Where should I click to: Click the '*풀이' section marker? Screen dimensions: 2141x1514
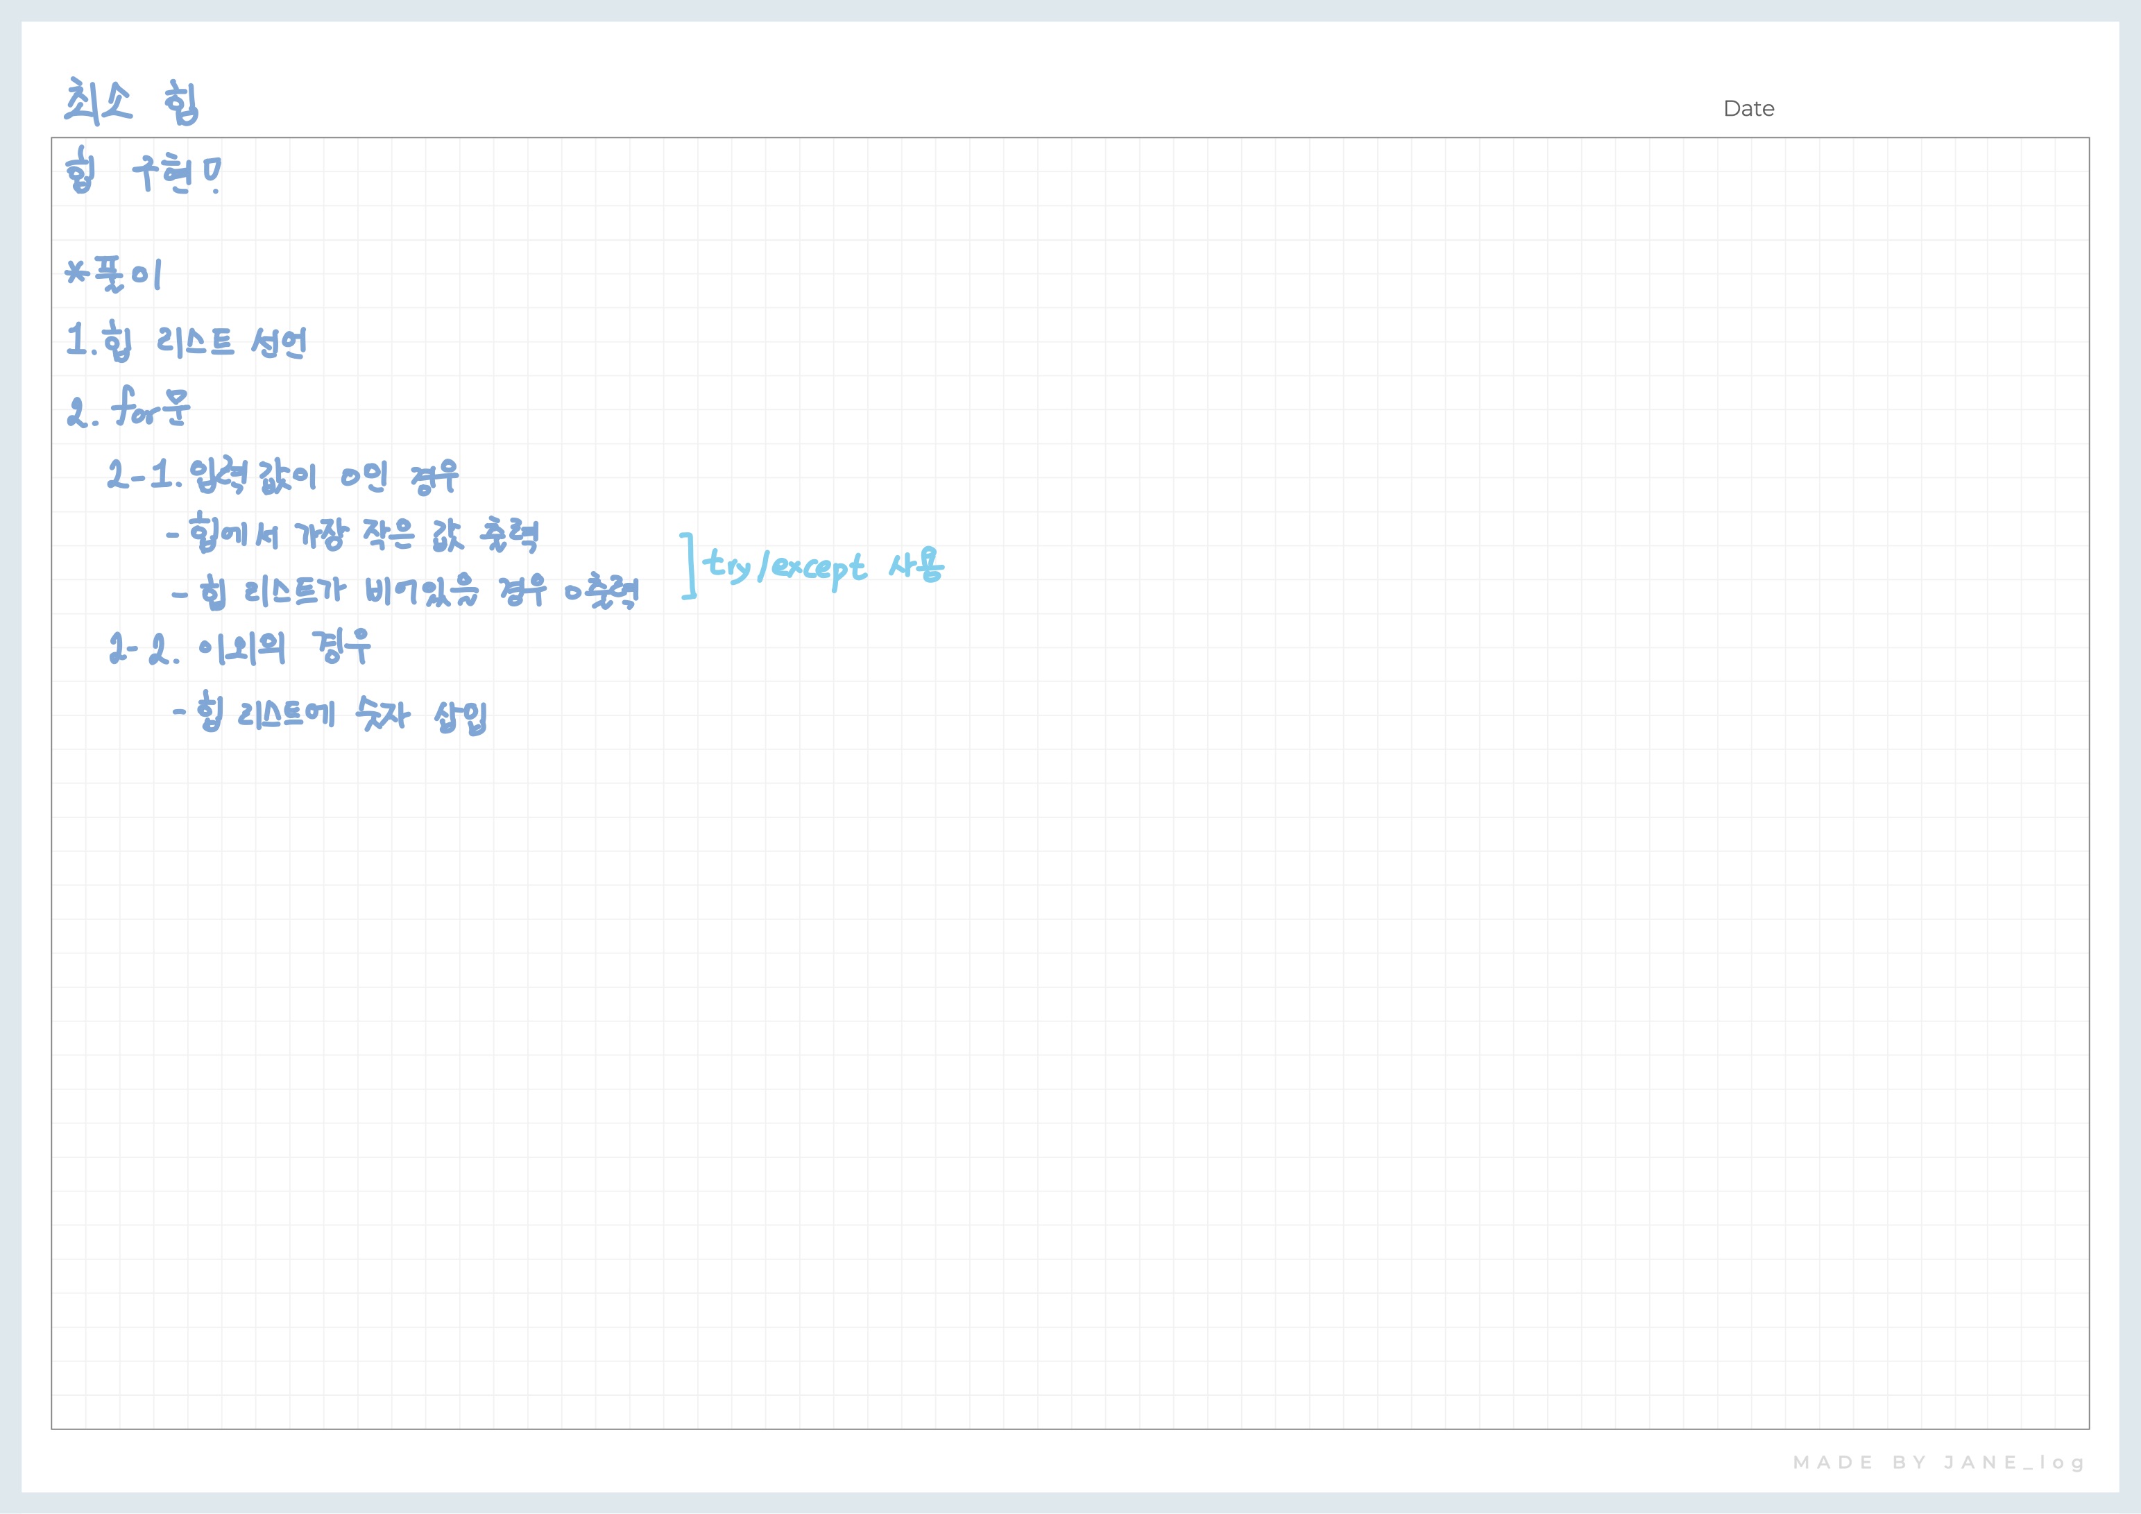tap(114, 274)
